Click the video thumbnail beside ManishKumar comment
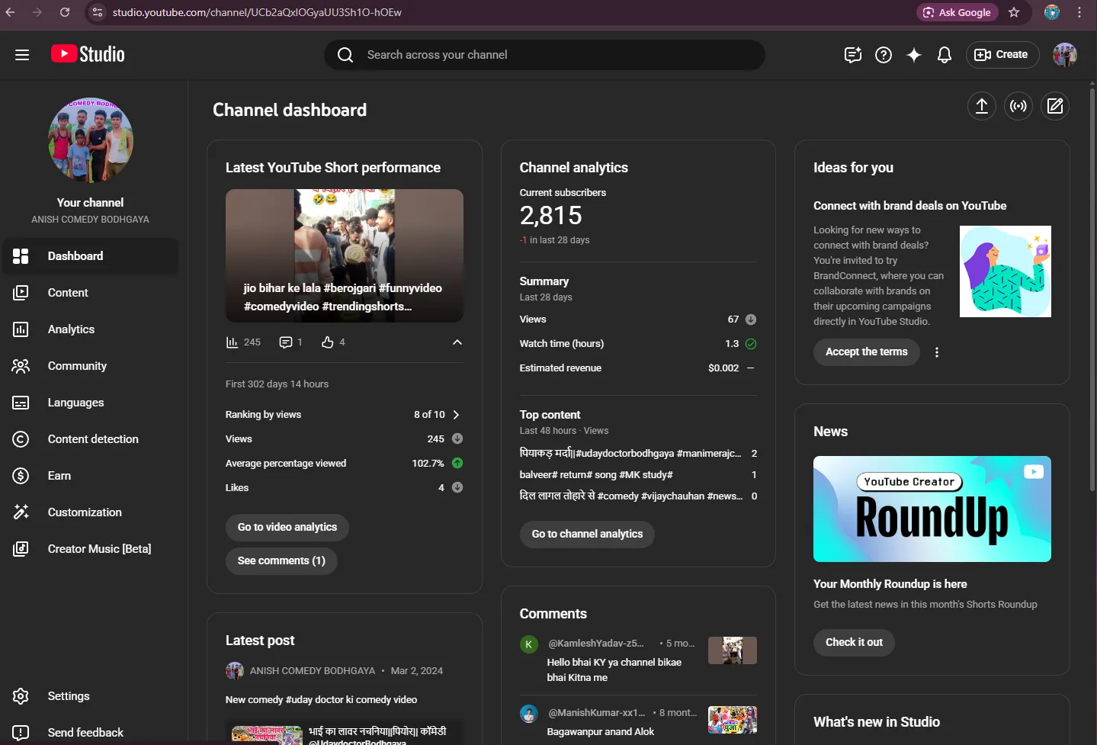The height and width of the screenshot is (745, 1097). click(733, 720)
